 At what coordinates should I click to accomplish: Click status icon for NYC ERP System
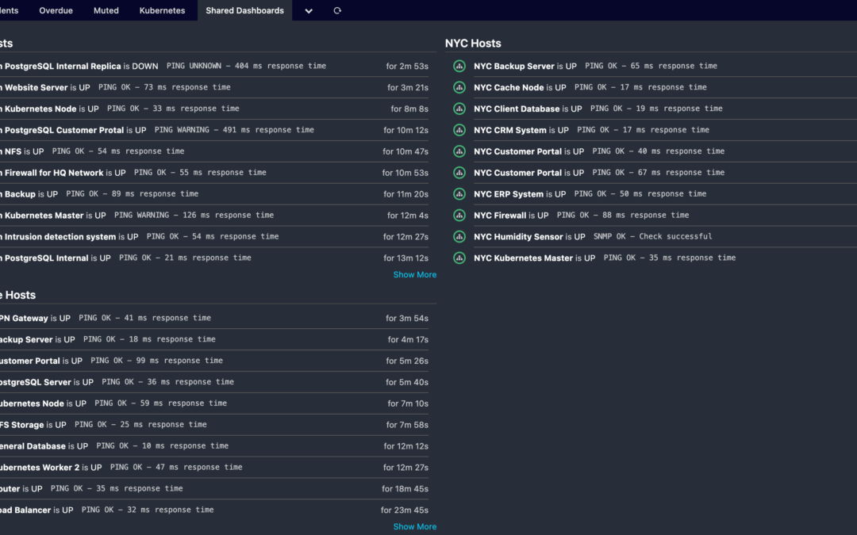tap(459, 194)
